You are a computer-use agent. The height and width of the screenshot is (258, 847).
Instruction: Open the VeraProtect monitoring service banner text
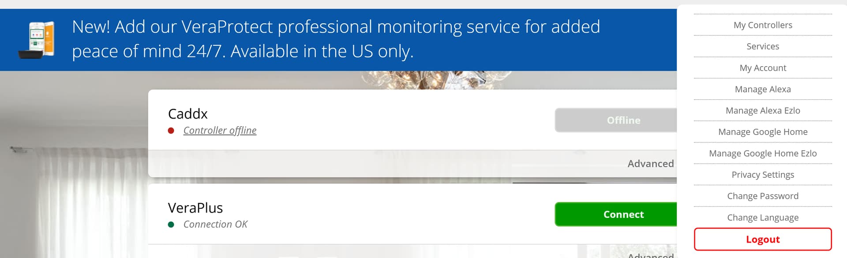[x=335, y=39]
